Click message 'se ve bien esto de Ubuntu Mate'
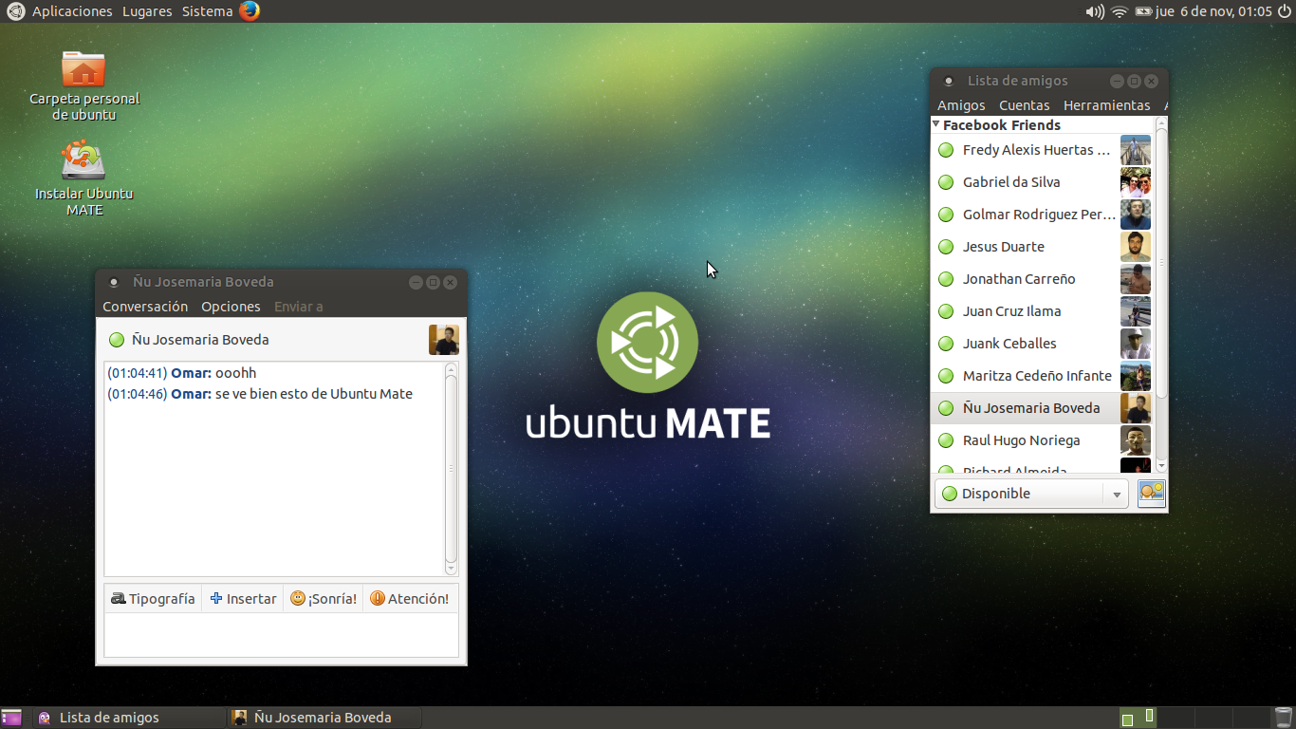Viewport: 1296px width, 729px height. (314, 394)
